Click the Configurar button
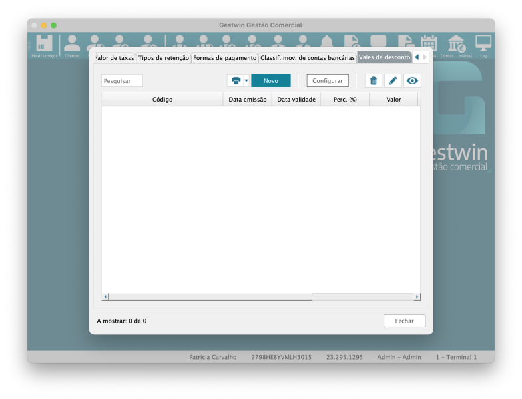The image size is (522, 399). (x=328, y=81)
